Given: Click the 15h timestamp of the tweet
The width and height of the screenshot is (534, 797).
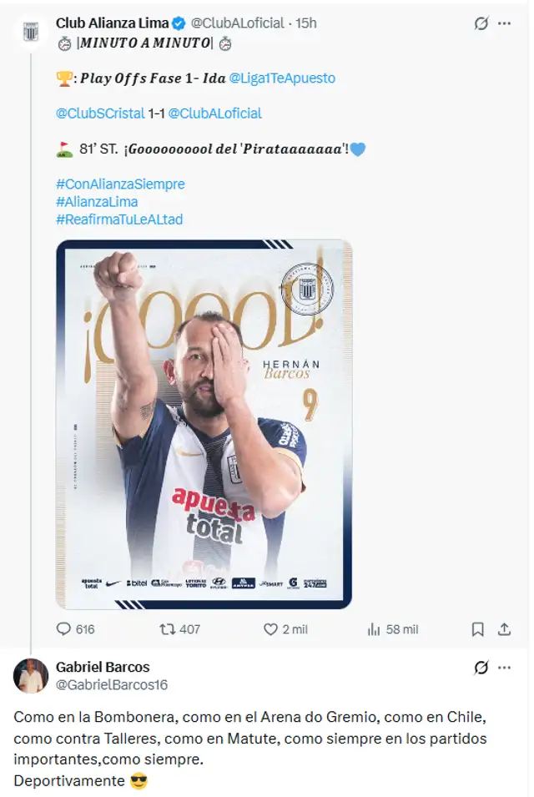Looking at the screenshot, I should [x=307, y=23].
